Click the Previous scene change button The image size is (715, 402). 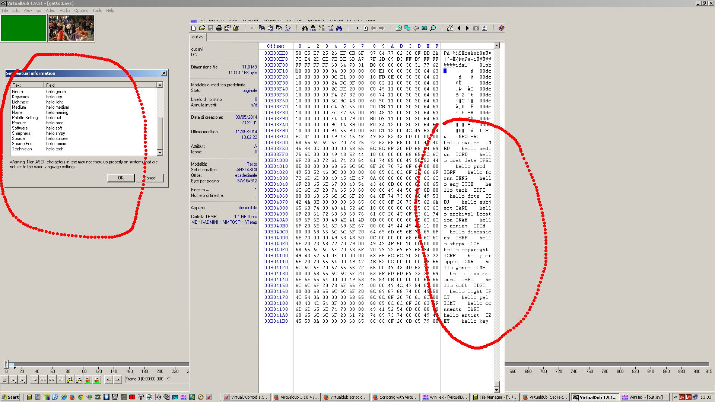88,380
